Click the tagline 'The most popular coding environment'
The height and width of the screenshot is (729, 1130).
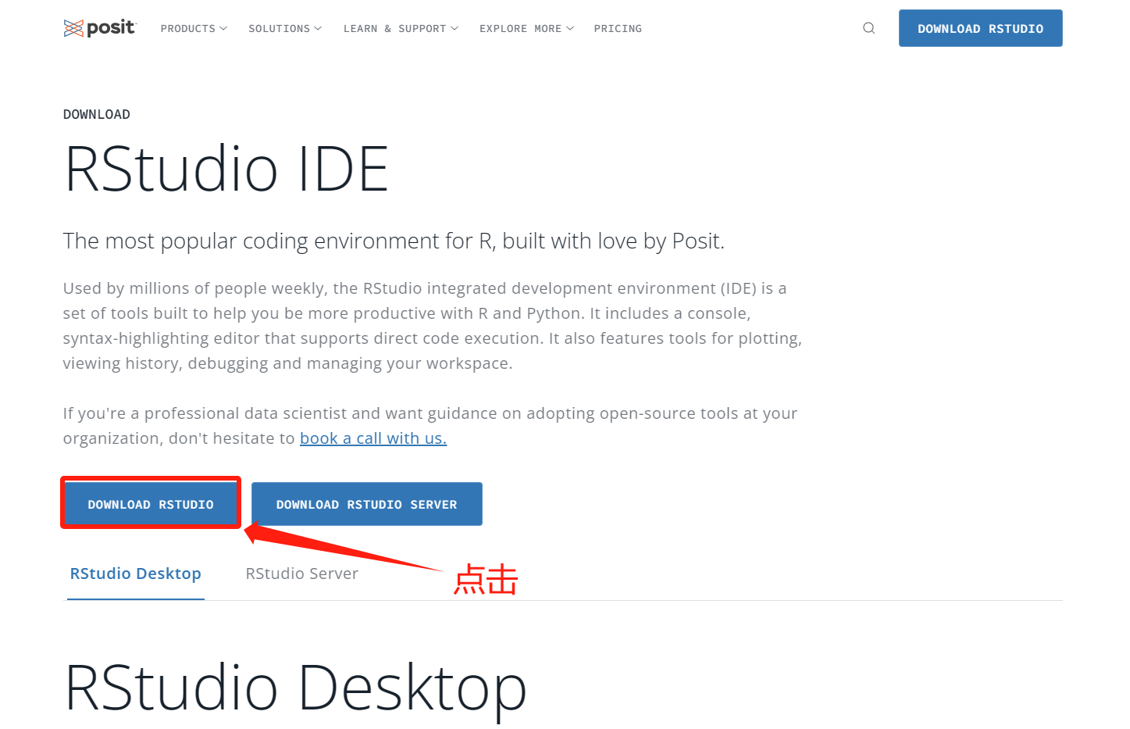click(x=394, y=241)
